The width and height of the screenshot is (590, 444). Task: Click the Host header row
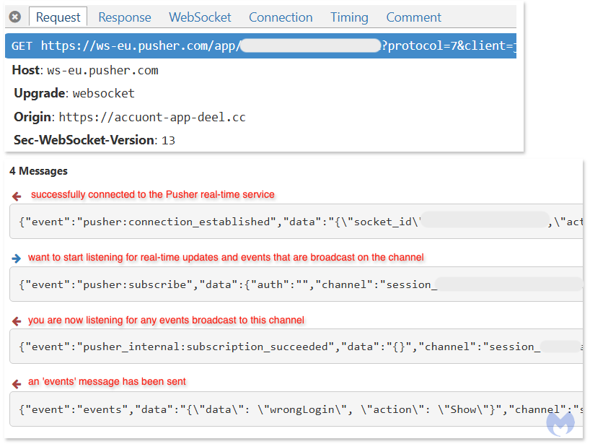pyautogui.click(x=85, y=71)
